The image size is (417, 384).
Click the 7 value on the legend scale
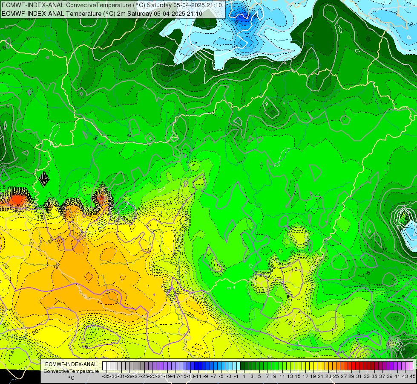coord(267,376)
